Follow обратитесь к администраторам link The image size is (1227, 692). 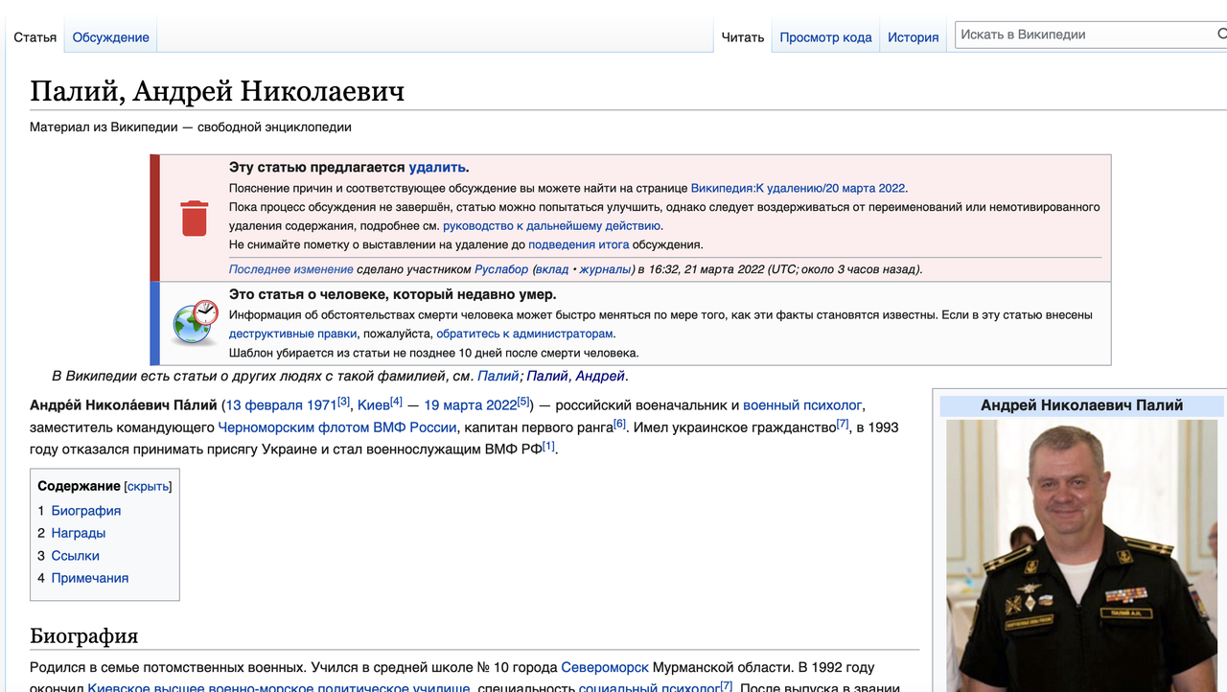coord(524,334)
